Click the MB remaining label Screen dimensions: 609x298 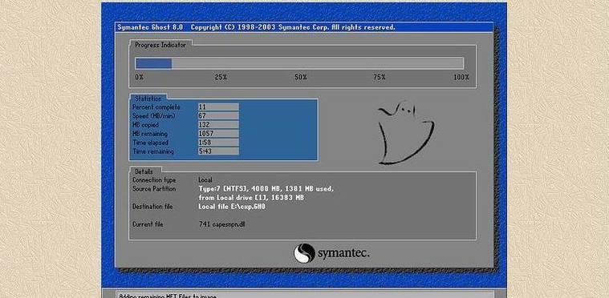(x=150, y=134)
